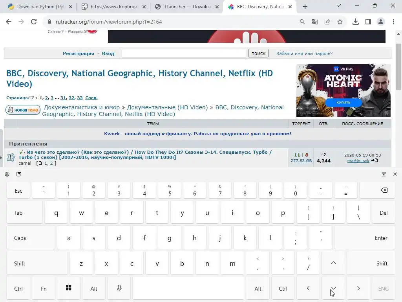Open the tab search chevron

click(339, 6)
